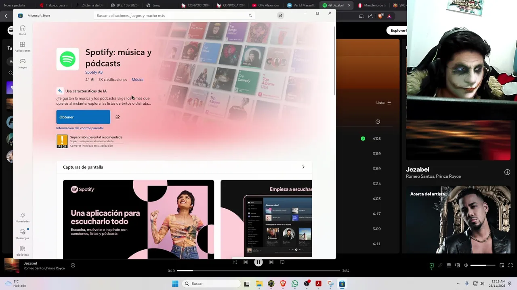517x290 pixels.
Task: Open Inicio in Microsoft Store sidebar
Action: 23,30
